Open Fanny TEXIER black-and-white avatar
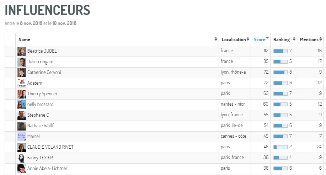The height and width of the screenshot is (175, 326). click(x=22, y=158)
